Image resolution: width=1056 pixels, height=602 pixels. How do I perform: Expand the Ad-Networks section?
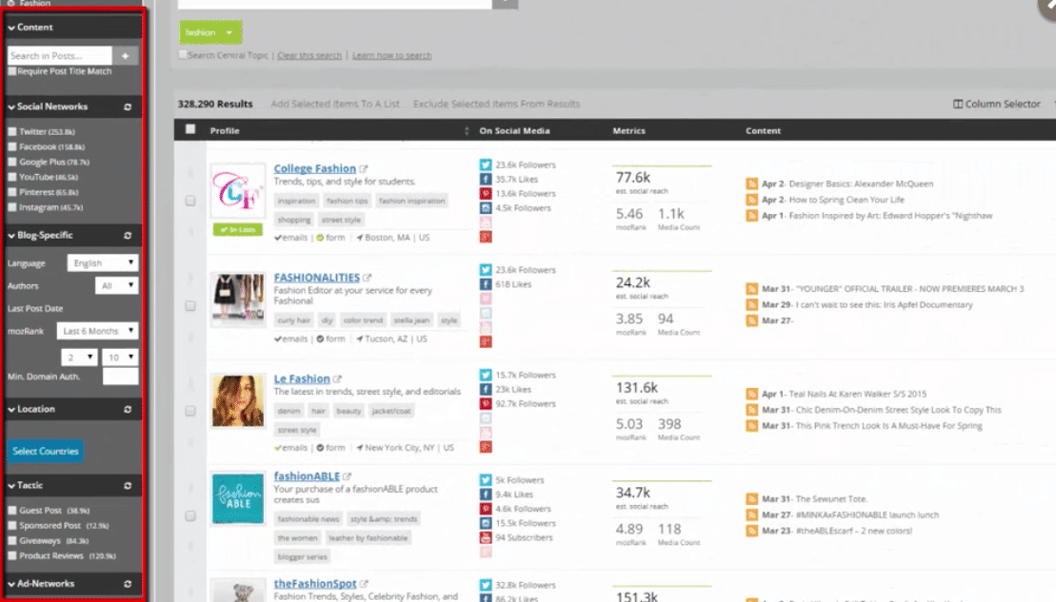coord(11,584)
